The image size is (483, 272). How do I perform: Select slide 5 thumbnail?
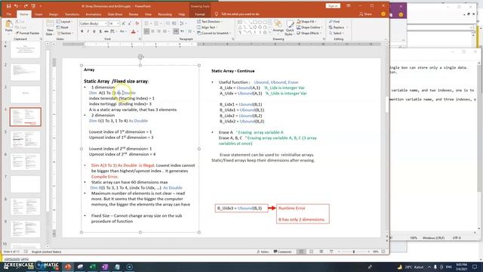[25, 139]
